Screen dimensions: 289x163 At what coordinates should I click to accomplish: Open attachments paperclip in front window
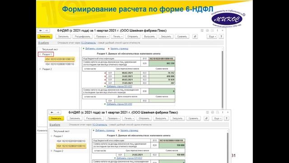pyautogui.click(x=206, y=118)
